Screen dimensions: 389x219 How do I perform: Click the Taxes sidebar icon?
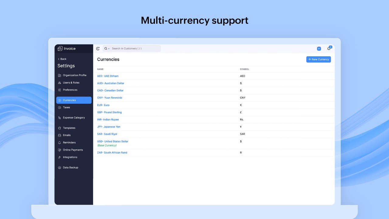point(60,107)
